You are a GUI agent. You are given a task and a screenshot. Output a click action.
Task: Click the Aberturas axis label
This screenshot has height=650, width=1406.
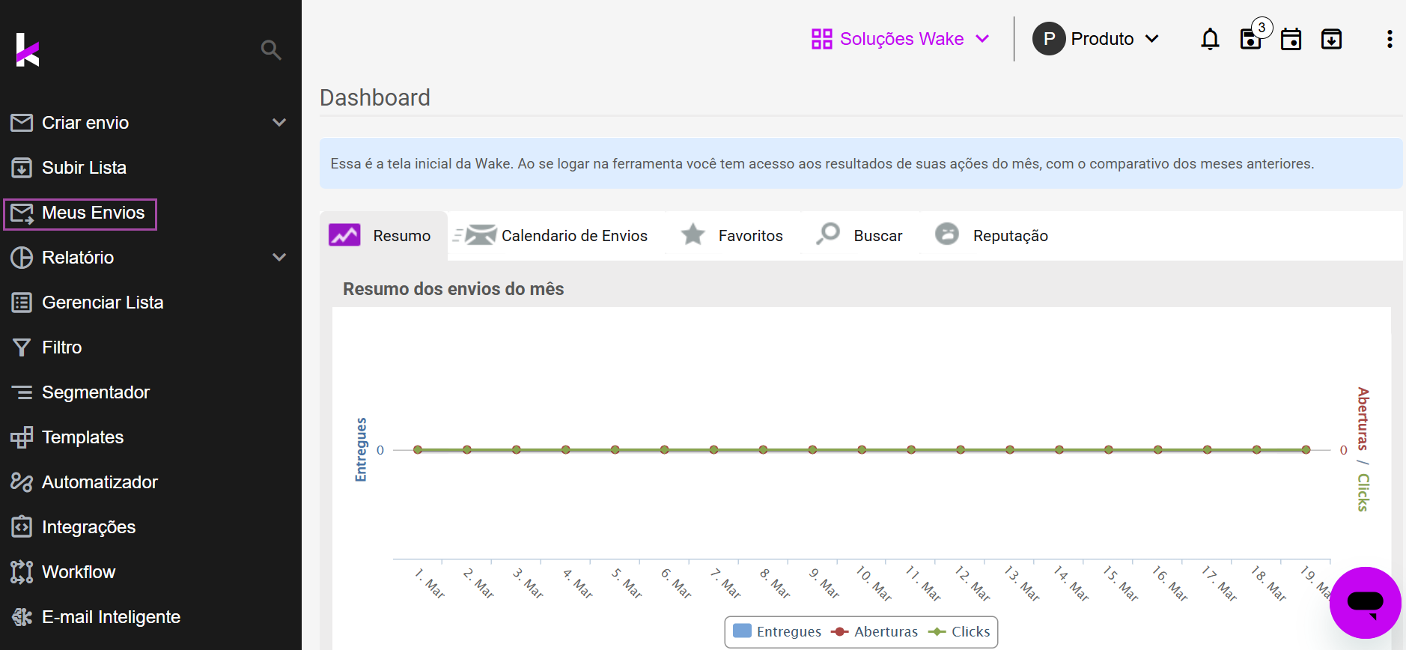pyautogui.click(x=1363, y=419)
